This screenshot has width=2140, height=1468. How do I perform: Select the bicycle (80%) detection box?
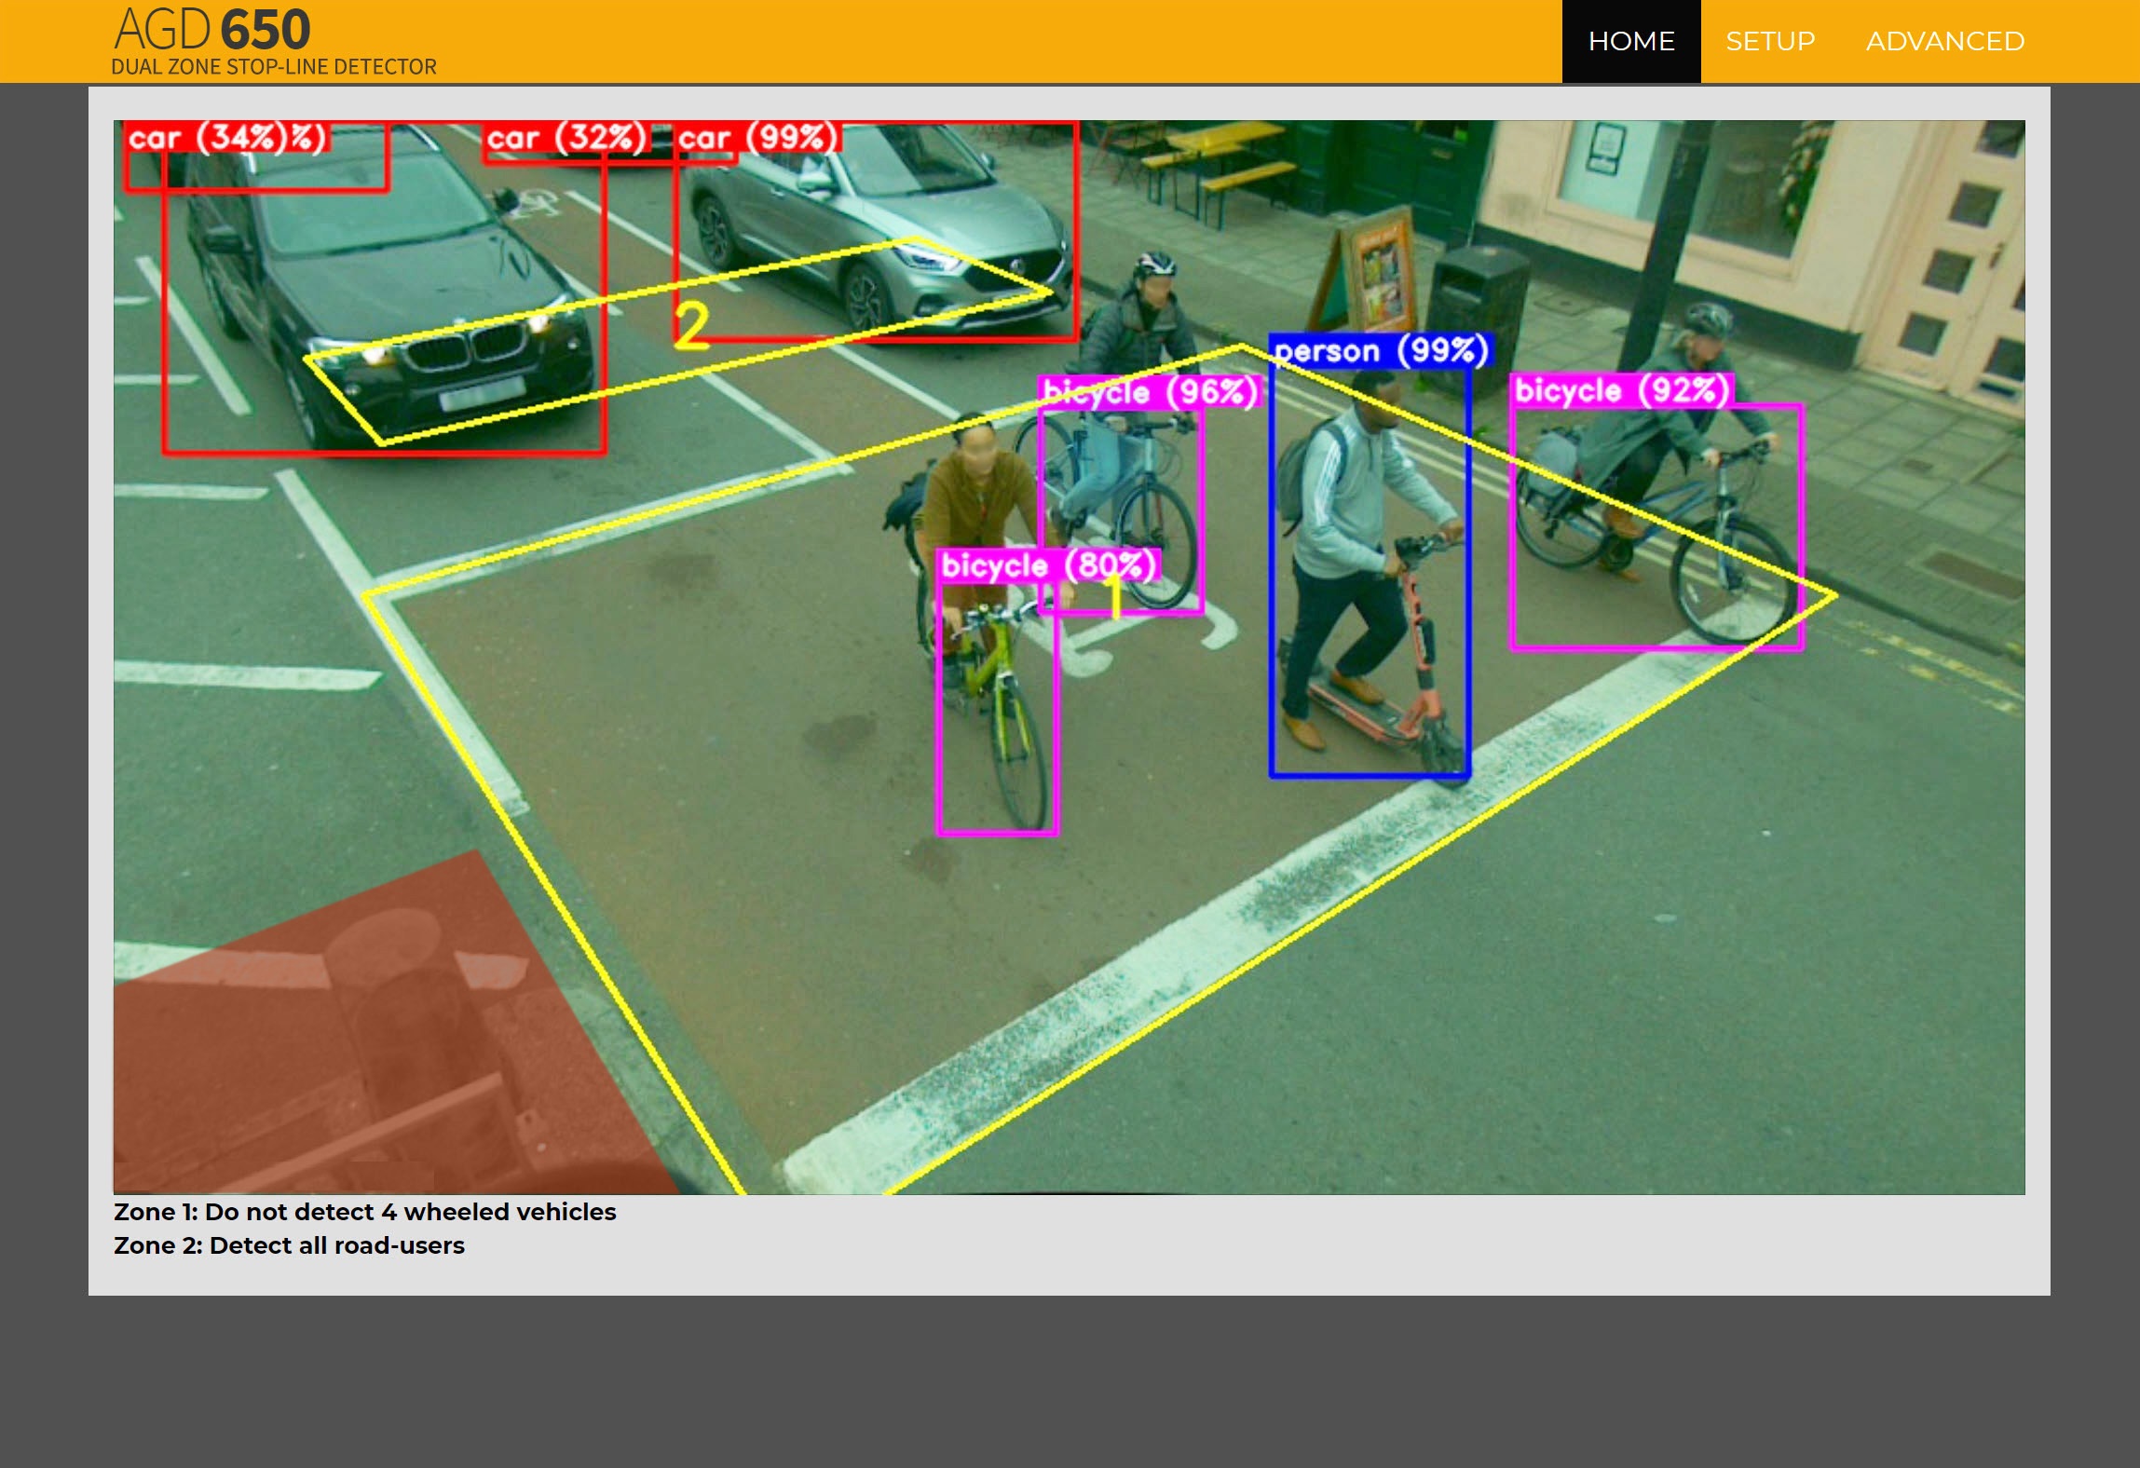1047,564
